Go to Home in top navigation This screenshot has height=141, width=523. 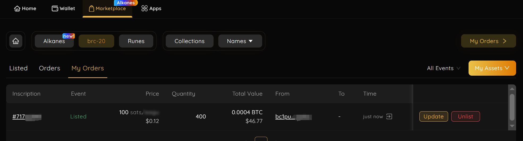[25, 8]
